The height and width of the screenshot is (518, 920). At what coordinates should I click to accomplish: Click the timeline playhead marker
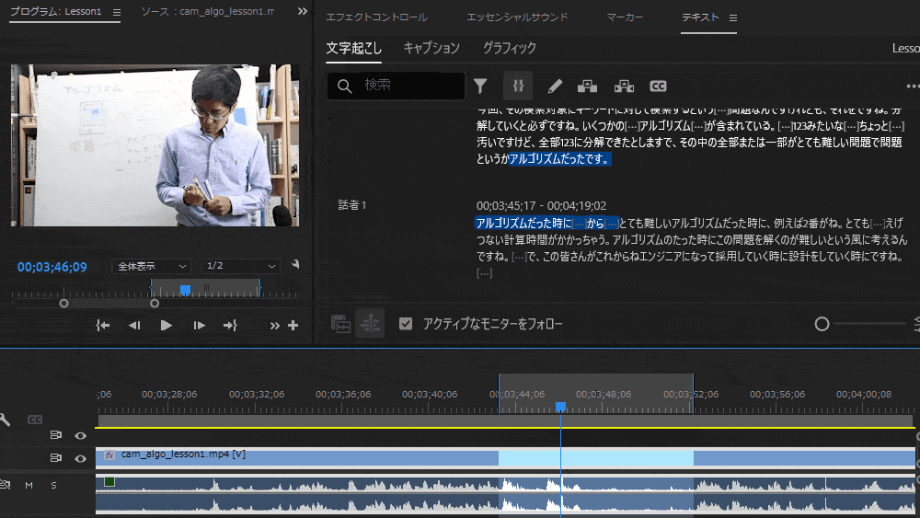561,407
